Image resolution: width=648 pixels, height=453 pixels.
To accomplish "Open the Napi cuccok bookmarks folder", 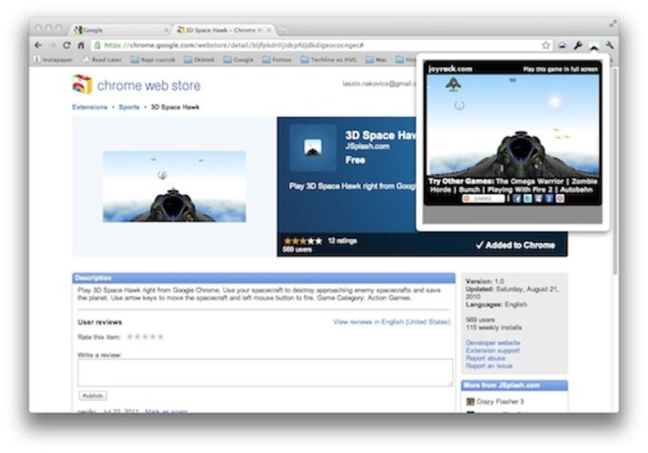I will 153,60.
